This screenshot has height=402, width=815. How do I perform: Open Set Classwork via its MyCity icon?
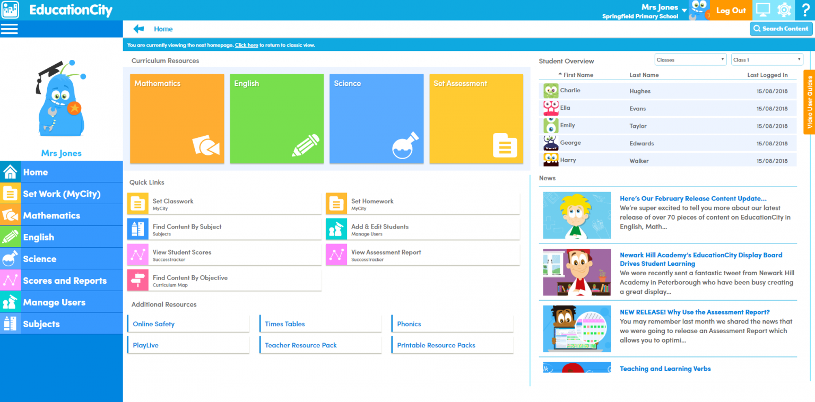point(138,203)
